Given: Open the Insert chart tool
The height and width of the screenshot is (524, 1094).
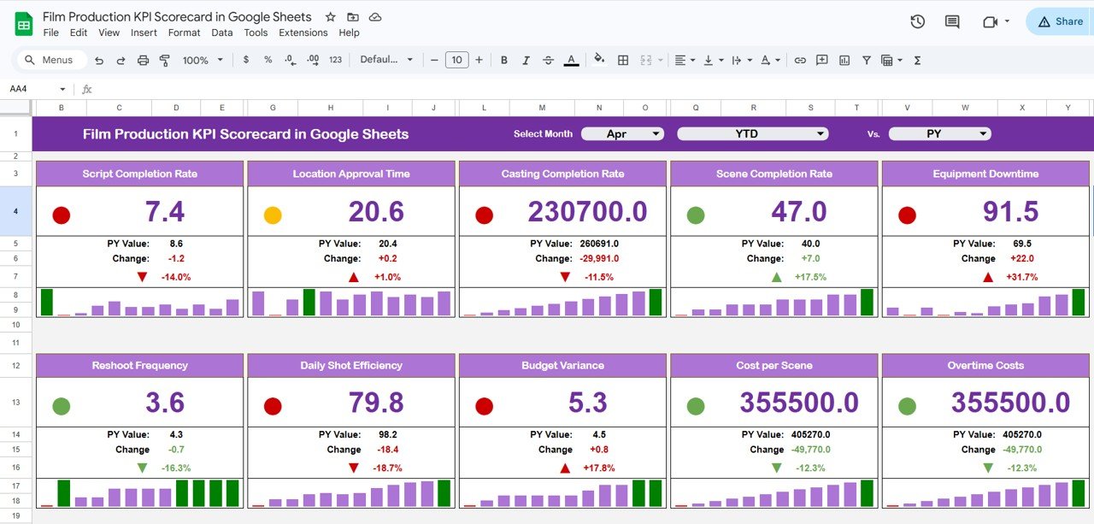Looking at the screenshot, I should [845, 60].
